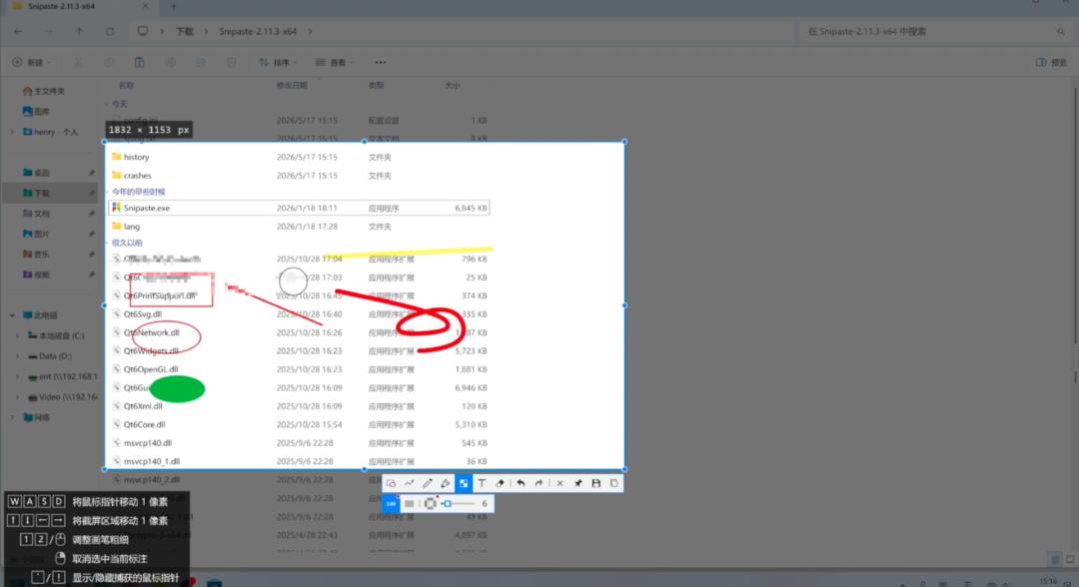Select the history folder row
This screenshot has width=1079, height=587.
300,157
